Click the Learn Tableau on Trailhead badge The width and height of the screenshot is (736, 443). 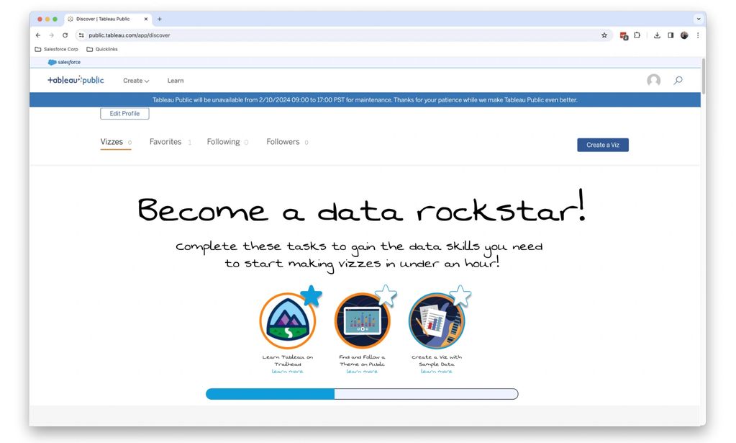(288, 321)
